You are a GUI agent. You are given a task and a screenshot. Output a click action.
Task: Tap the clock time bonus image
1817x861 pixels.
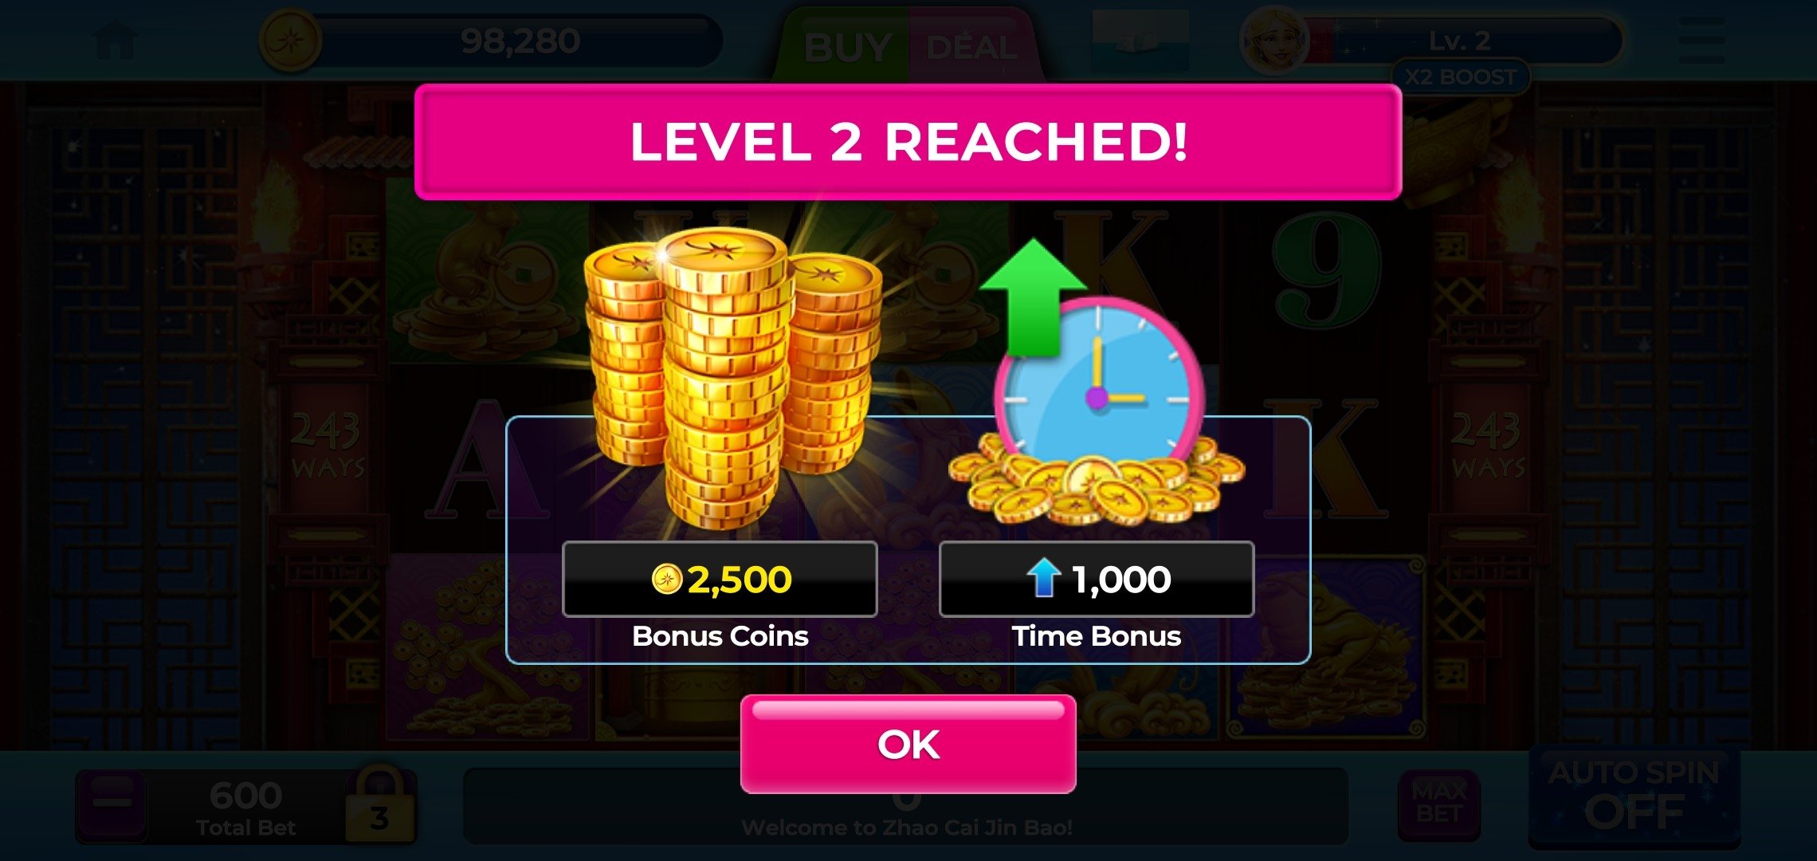tap(1096, 383)
